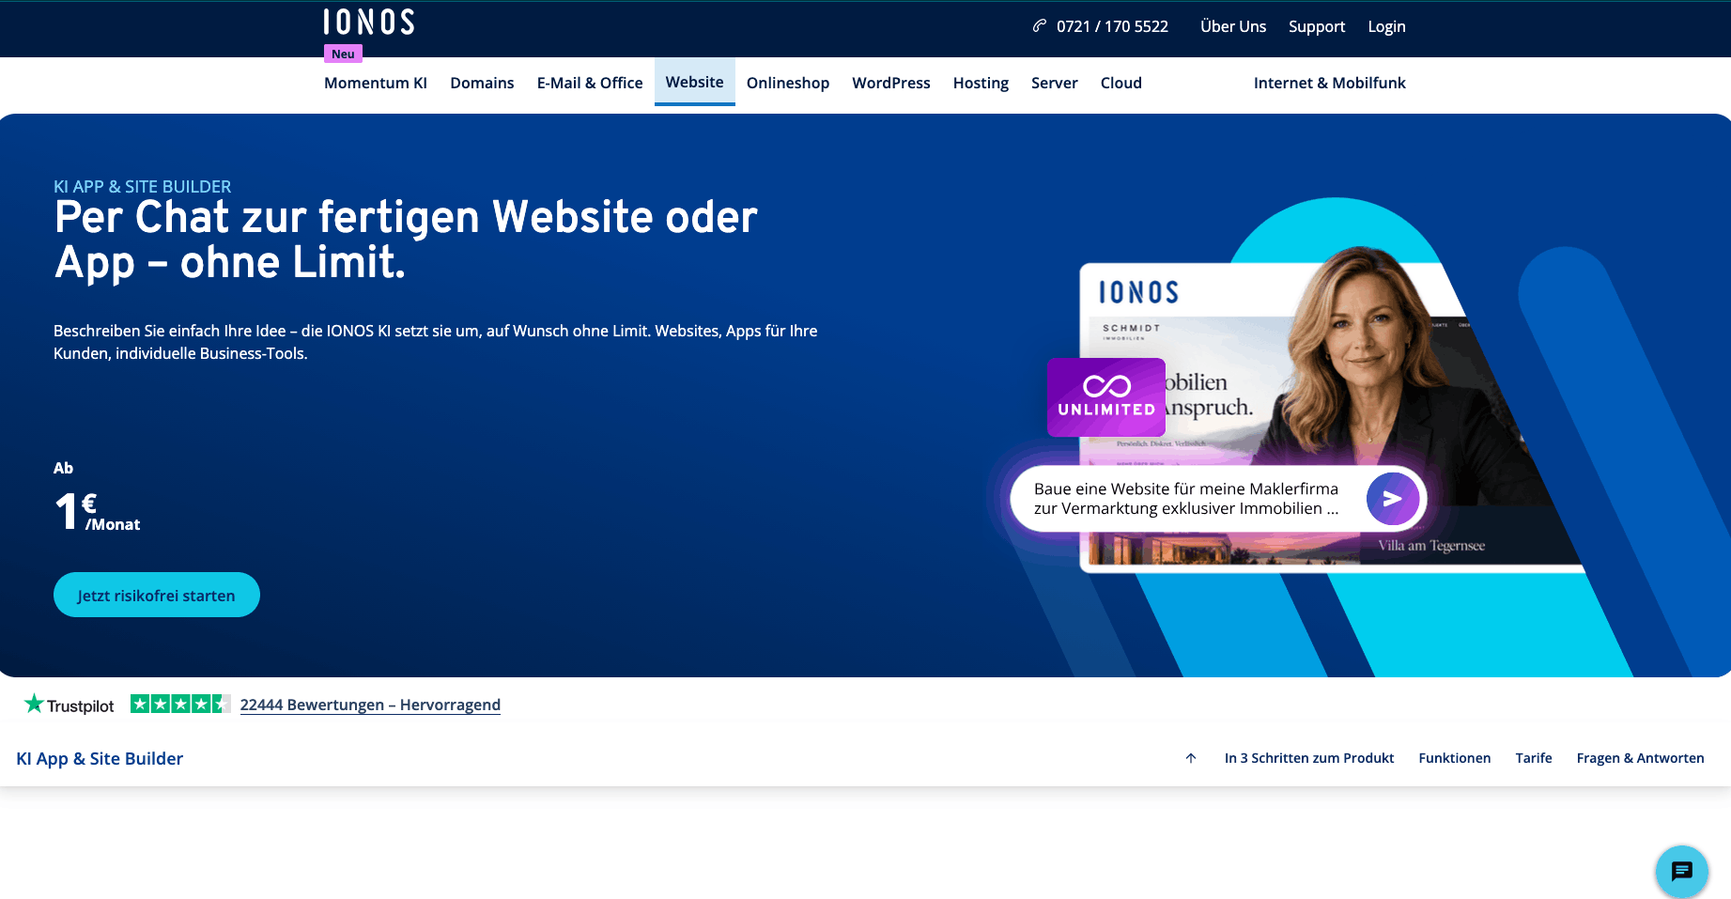The image size is (1731, 899).
Task: Open the Momentum KI menu
Action: [376, 83]
